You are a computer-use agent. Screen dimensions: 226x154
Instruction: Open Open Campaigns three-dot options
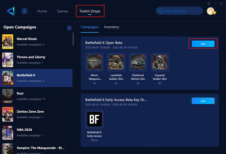coord(69,28)
